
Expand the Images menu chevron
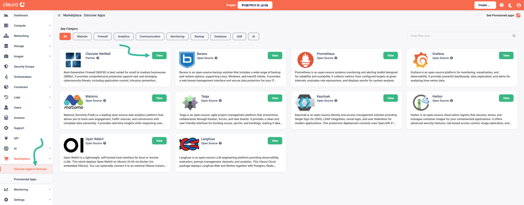(50, 56)
